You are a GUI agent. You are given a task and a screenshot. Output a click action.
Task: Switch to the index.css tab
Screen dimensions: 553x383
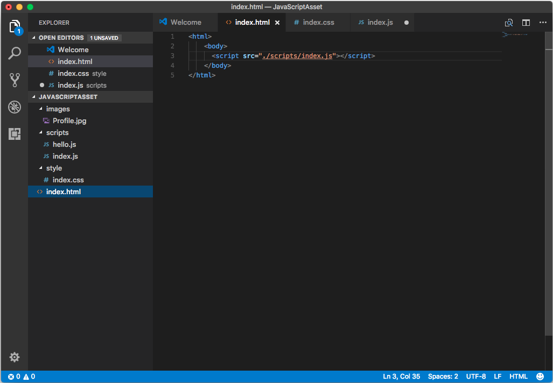click(318, 22)
